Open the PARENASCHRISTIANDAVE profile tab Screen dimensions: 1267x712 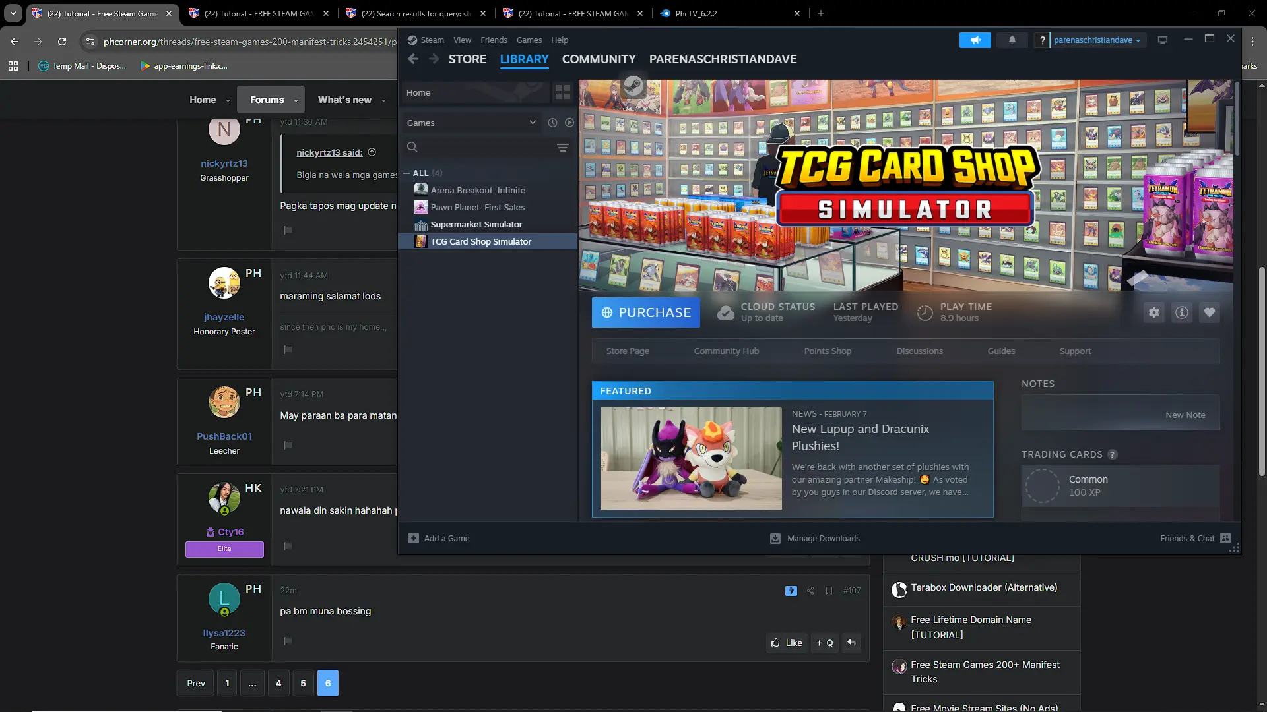[x=723, y=59]
